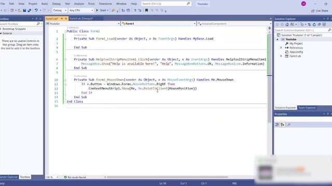Screen dimensions: 332x186
Task: Collapse the Form1_MouseDown sub outline
Action: click(65, 80)
